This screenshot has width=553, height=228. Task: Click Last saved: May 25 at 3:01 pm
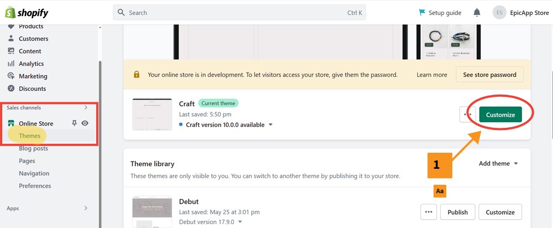(220, 212)
